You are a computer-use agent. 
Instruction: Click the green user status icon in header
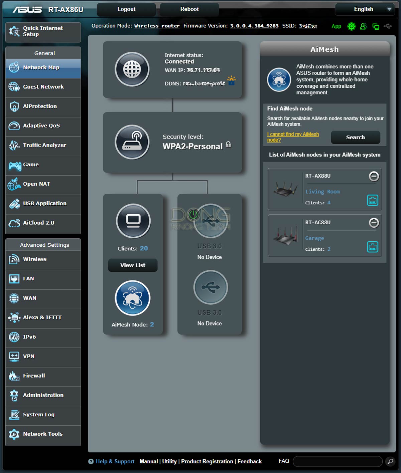pyautogui.click(x=363, y=26)
